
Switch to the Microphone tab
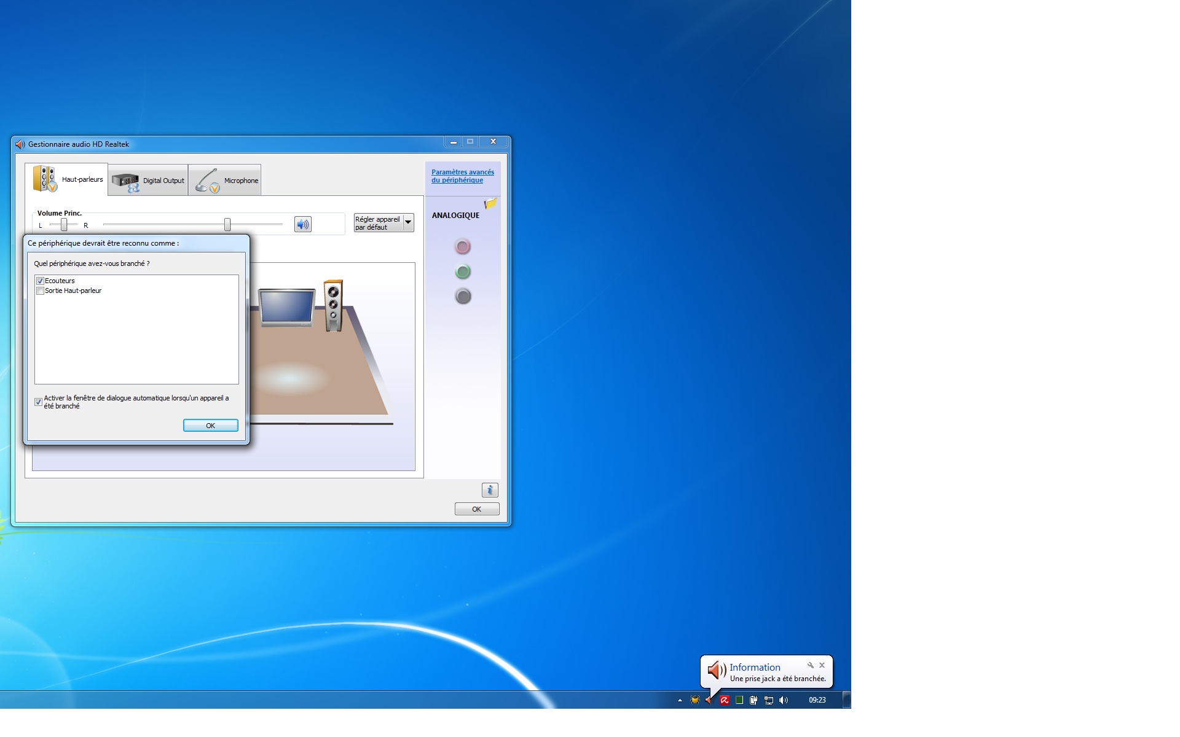(225, 181)
